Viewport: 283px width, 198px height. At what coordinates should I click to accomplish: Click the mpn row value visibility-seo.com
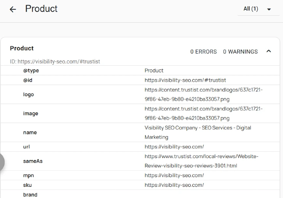[x=174, y=175]
